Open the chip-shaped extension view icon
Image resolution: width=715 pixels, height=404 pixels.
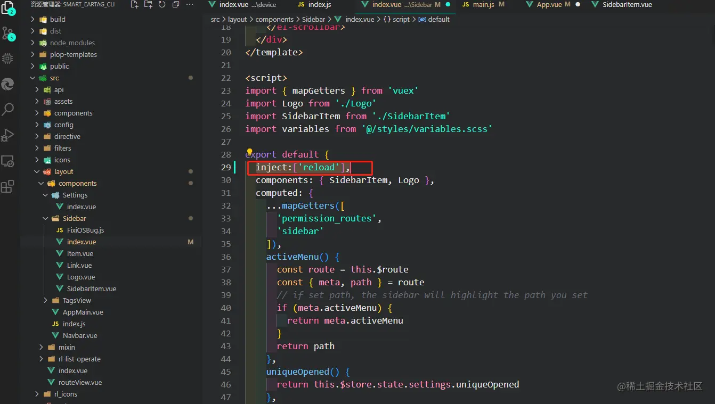(x=7, y=59)
